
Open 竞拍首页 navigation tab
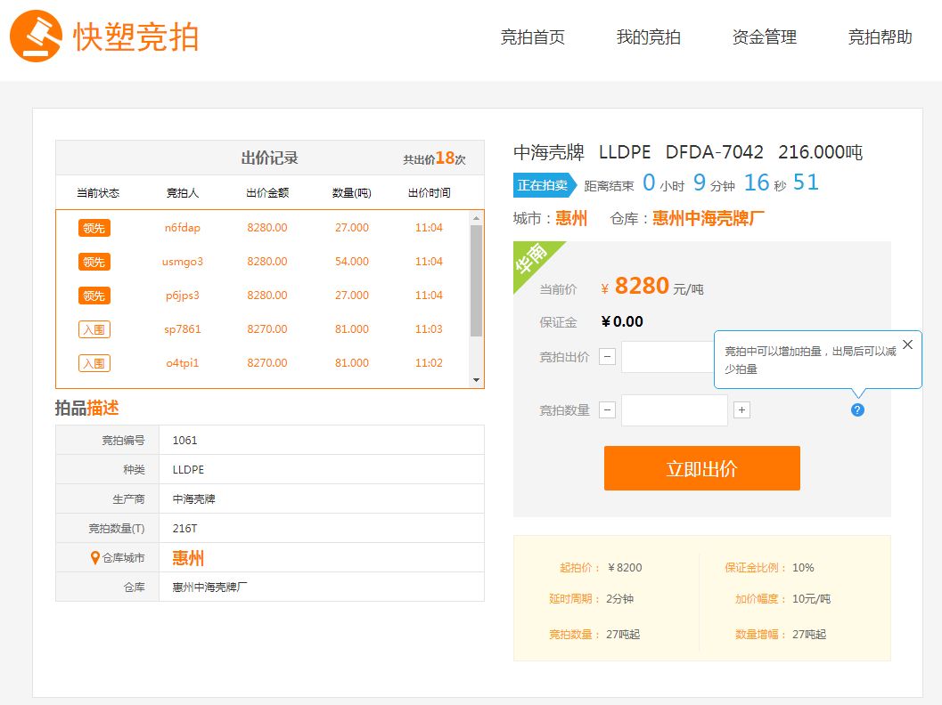pos(532,37)
